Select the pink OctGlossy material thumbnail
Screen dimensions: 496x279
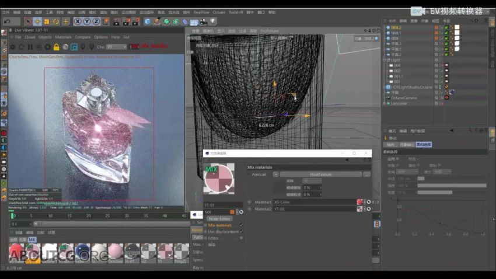116,253
